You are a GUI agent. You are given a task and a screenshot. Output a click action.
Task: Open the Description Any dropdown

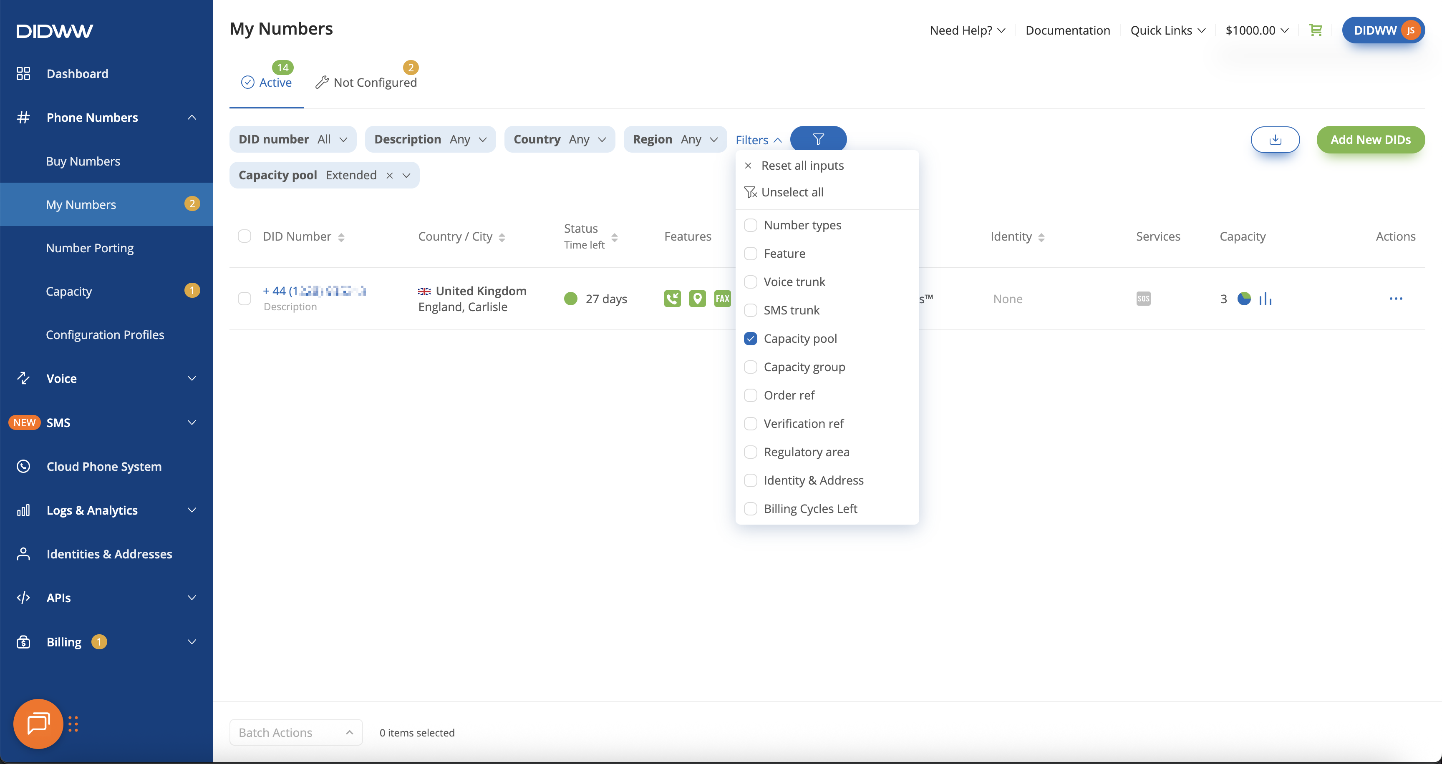tap(430, 139)
